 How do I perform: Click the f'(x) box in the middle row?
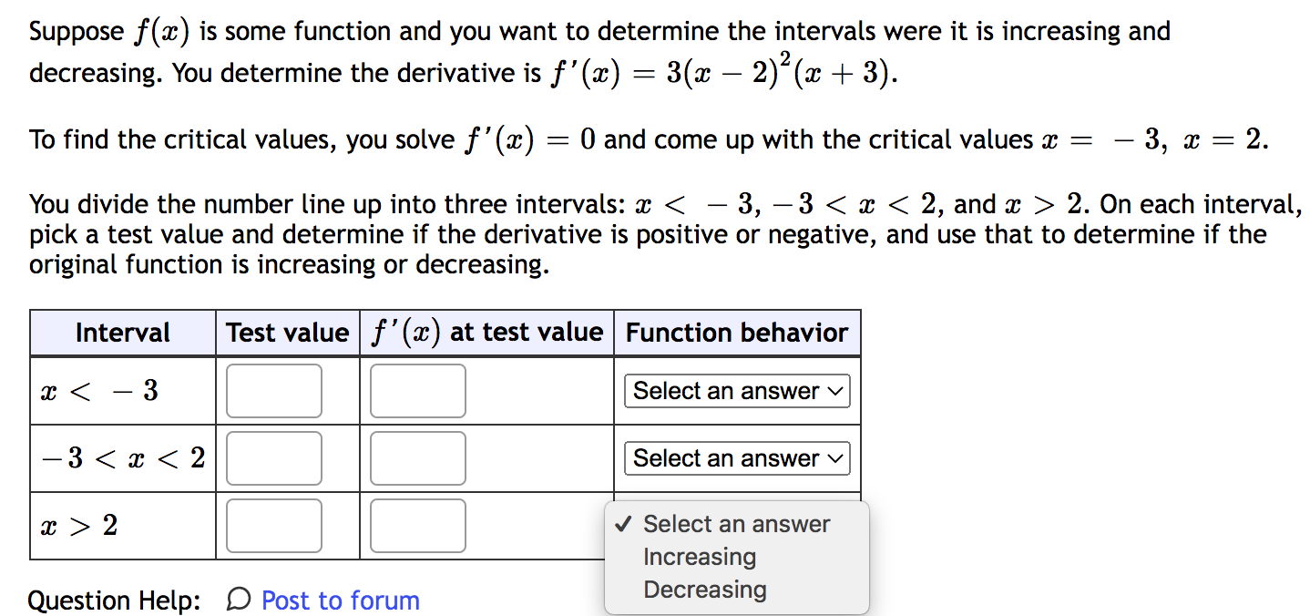[x=417, y=457]
